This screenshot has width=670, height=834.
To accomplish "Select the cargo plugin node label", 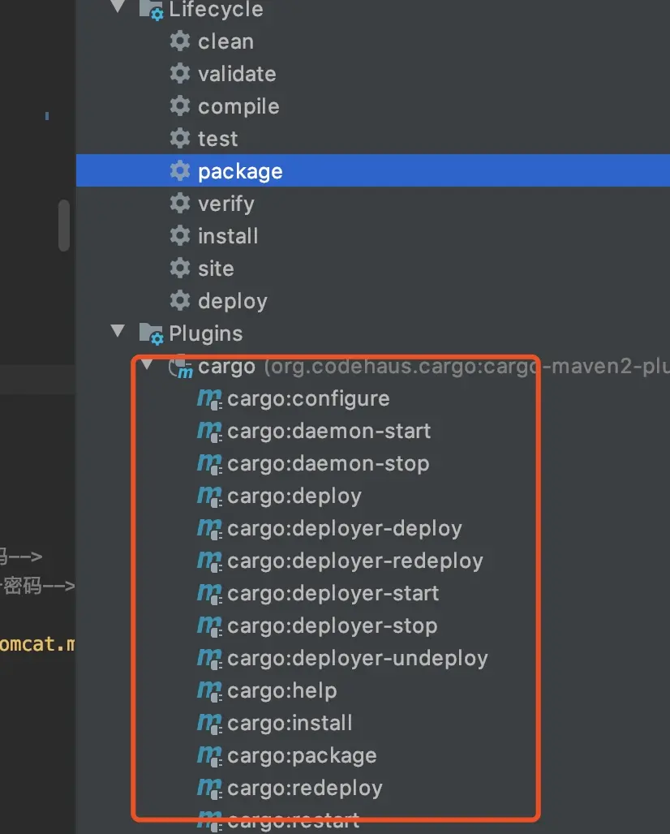I will point(226,367).
